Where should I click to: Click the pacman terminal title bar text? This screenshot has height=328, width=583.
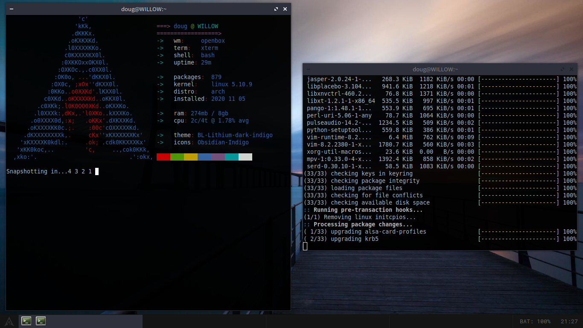coord(436,69)
